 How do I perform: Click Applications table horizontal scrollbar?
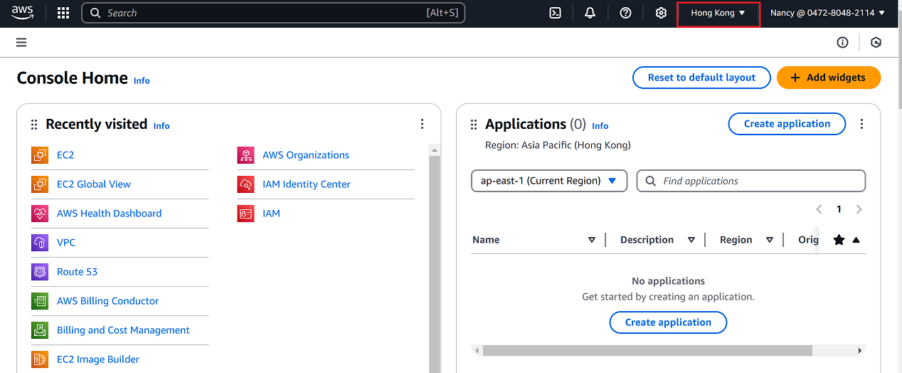[647, 351]
